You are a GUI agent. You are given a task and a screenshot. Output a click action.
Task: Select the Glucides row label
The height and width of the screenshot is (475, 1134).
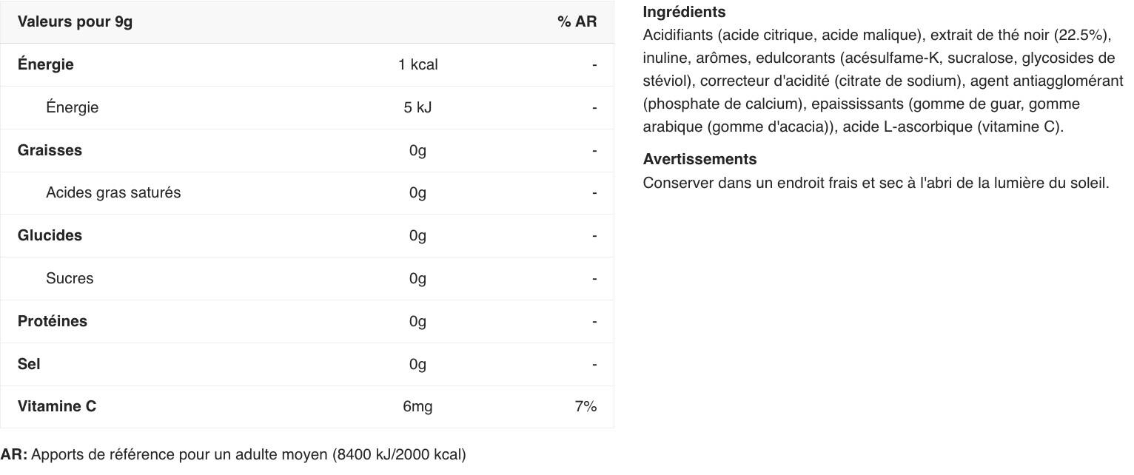click(x=50, y=235)
